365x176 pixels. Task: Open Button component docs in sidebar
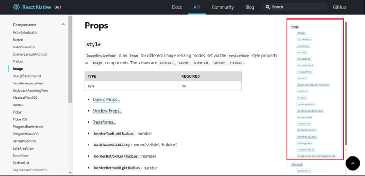pyautogui.click(x=18, y=40)
